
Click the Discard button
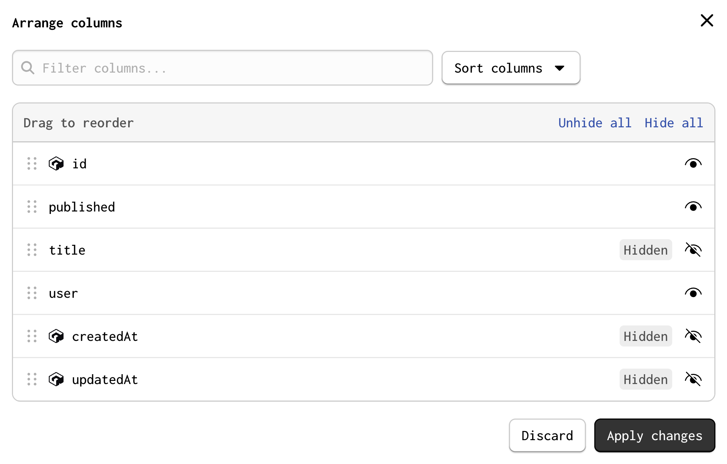tap(547, 436)
